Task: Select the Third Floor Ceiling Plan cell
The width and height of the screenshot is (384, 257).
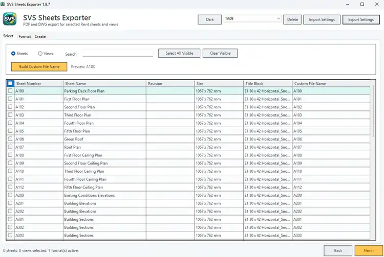Action: click(x=104, y=171)
